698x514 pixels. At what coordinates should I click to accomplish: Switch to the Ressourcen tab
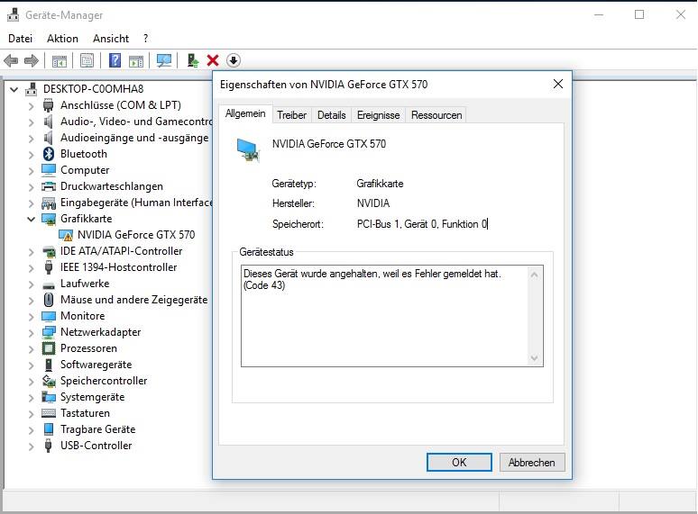[436, 115]
